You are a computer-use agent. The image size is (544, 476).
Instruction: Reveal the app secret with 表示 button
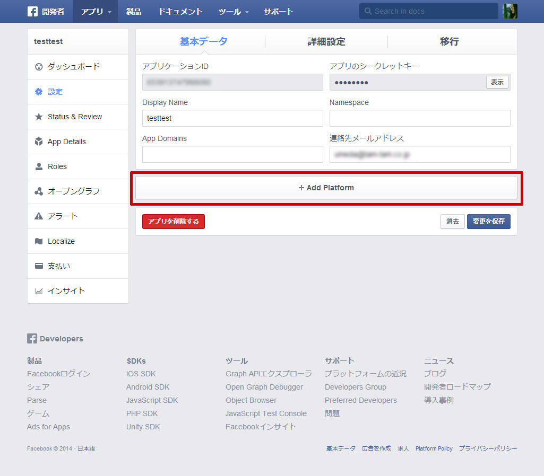tap(497, 82)
